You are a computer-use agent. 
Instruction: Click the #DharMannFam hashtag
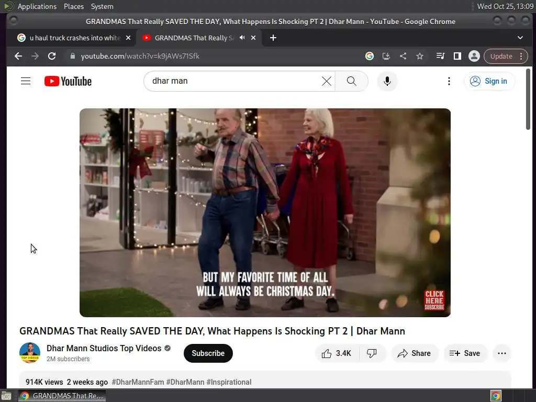coord(138,382)
